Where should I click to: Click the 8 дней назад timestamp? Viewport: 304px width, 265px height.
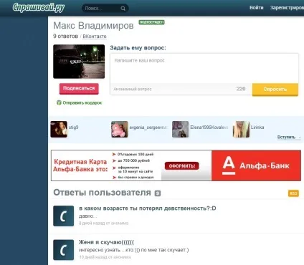[x=103, y=223]
